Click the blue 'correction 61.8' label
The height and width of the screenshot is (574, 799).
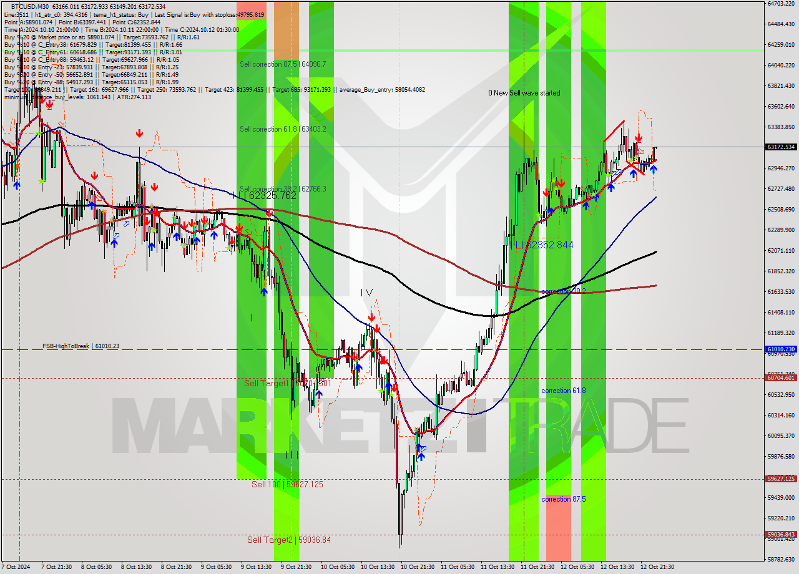click(564, 391)
